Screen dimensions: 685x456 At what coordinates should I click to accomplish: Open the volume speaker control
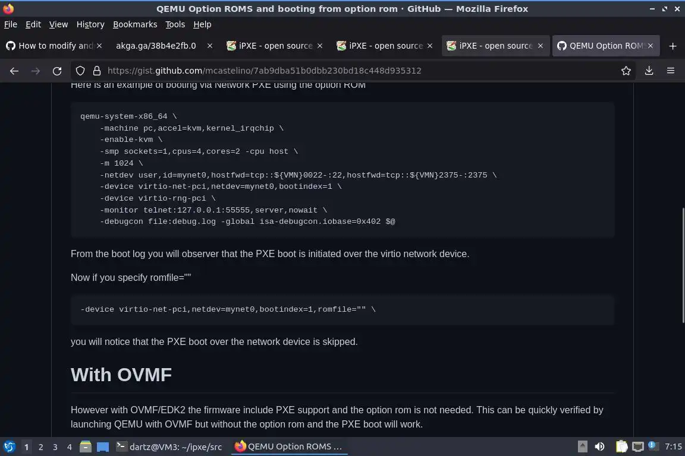600,446
